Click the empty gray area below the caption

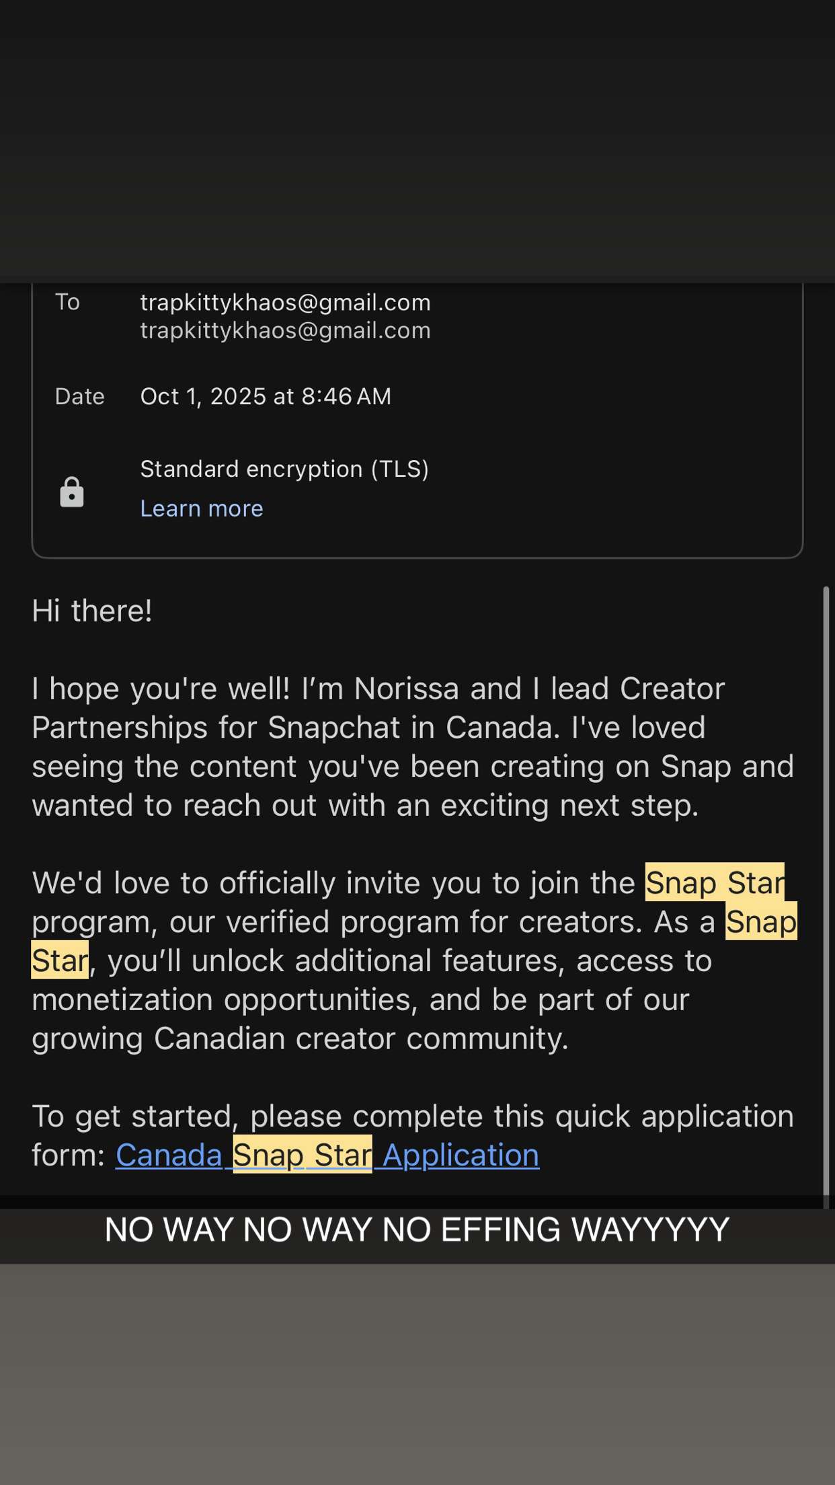click(x=417, y=1372)
